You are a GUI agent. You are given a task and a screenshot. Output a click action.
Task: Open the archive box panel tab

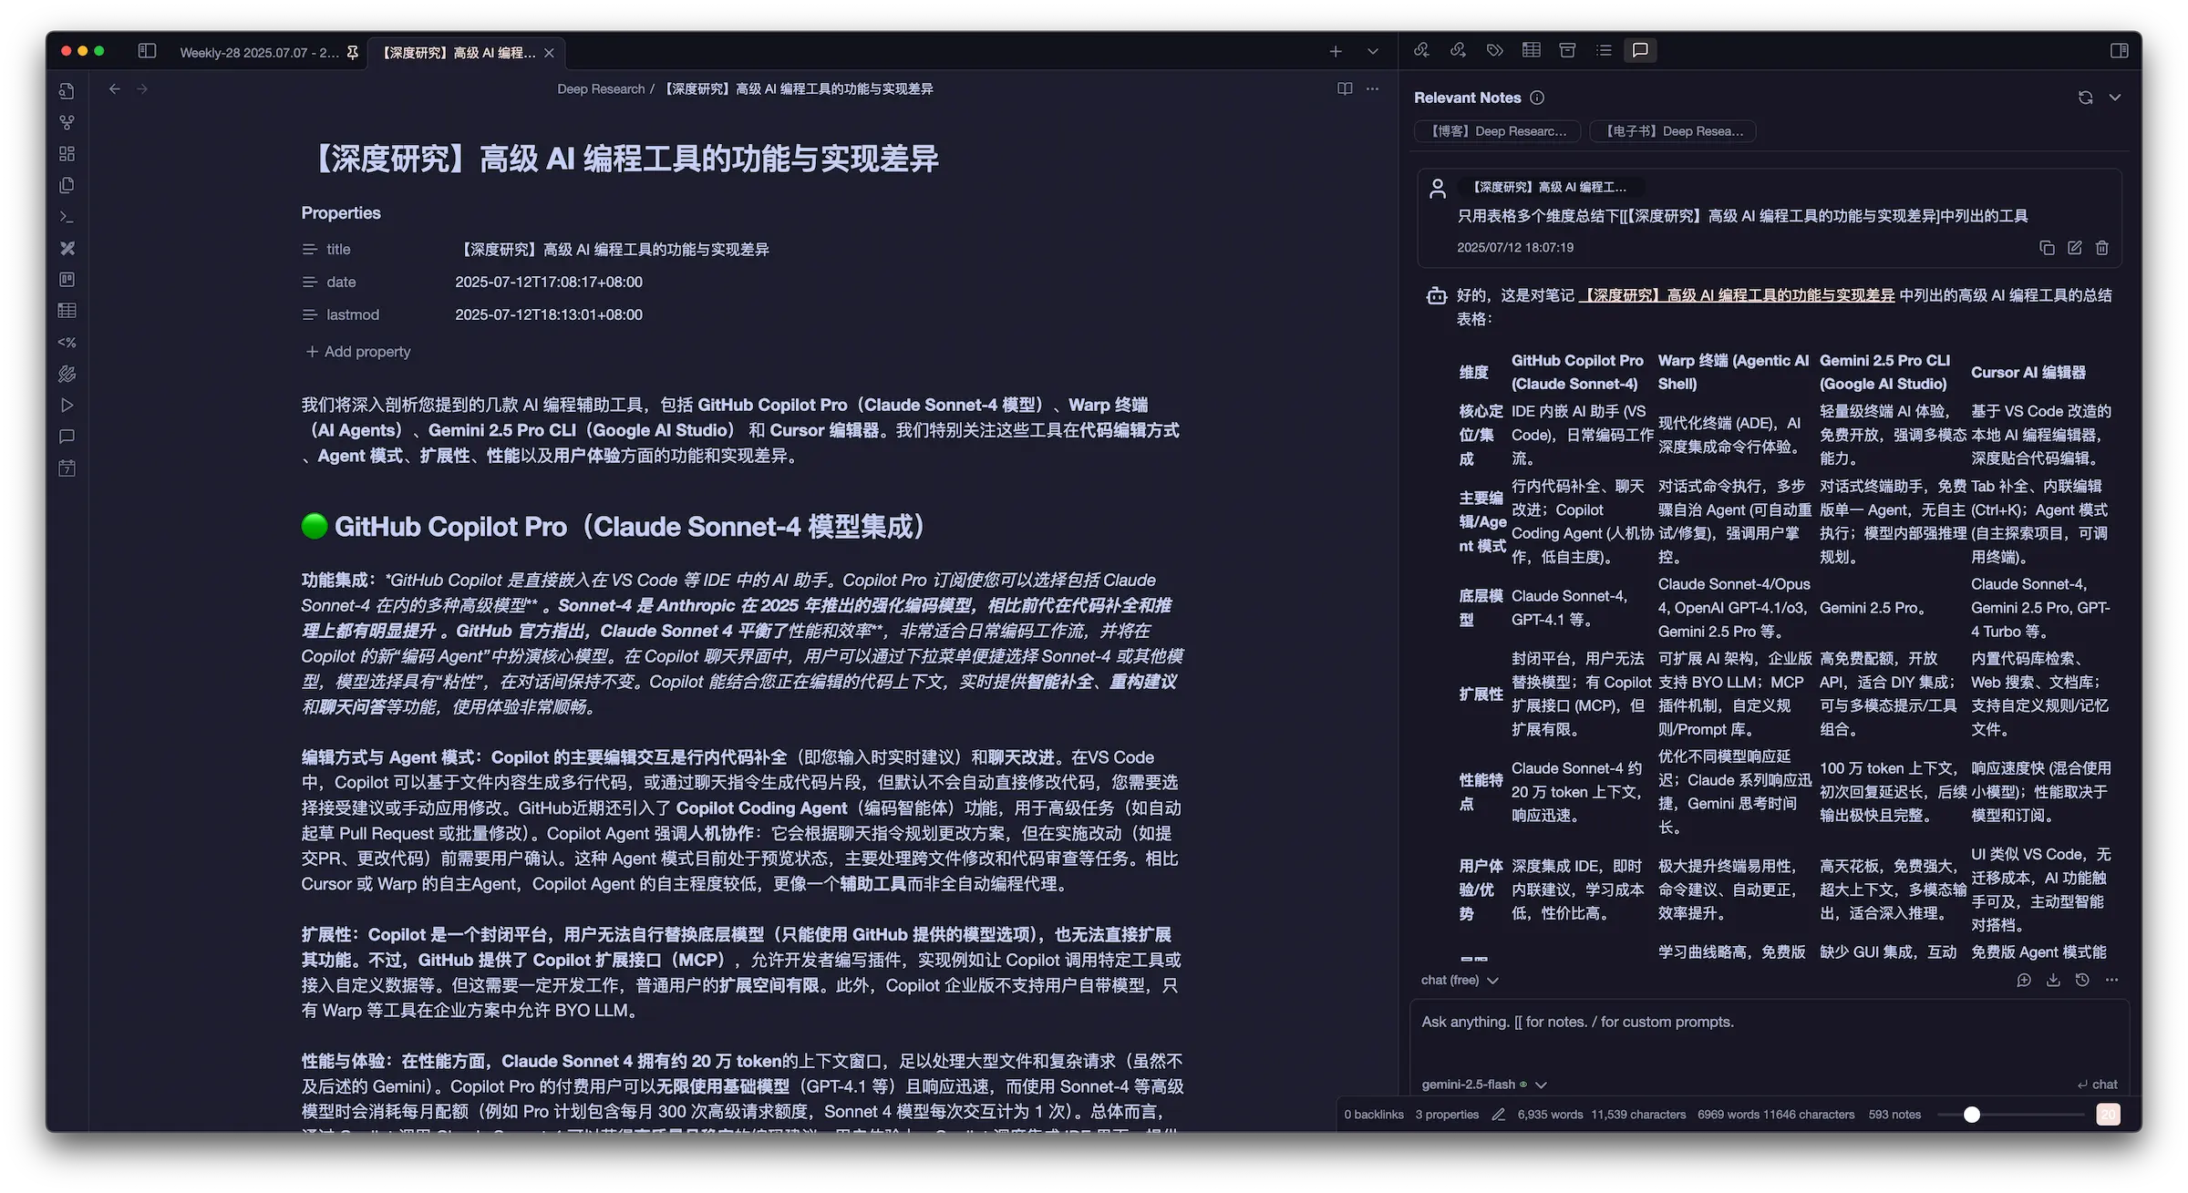[1568, 50]
